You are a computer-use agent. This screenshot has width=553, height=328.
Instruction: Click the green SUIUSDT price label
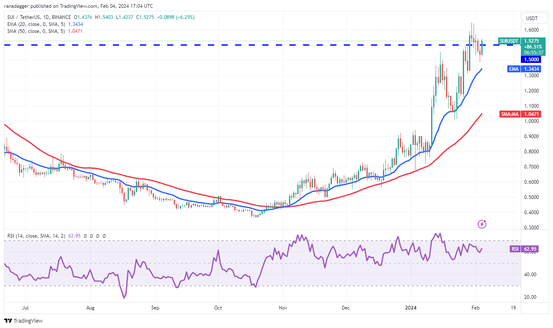point(509,41)
